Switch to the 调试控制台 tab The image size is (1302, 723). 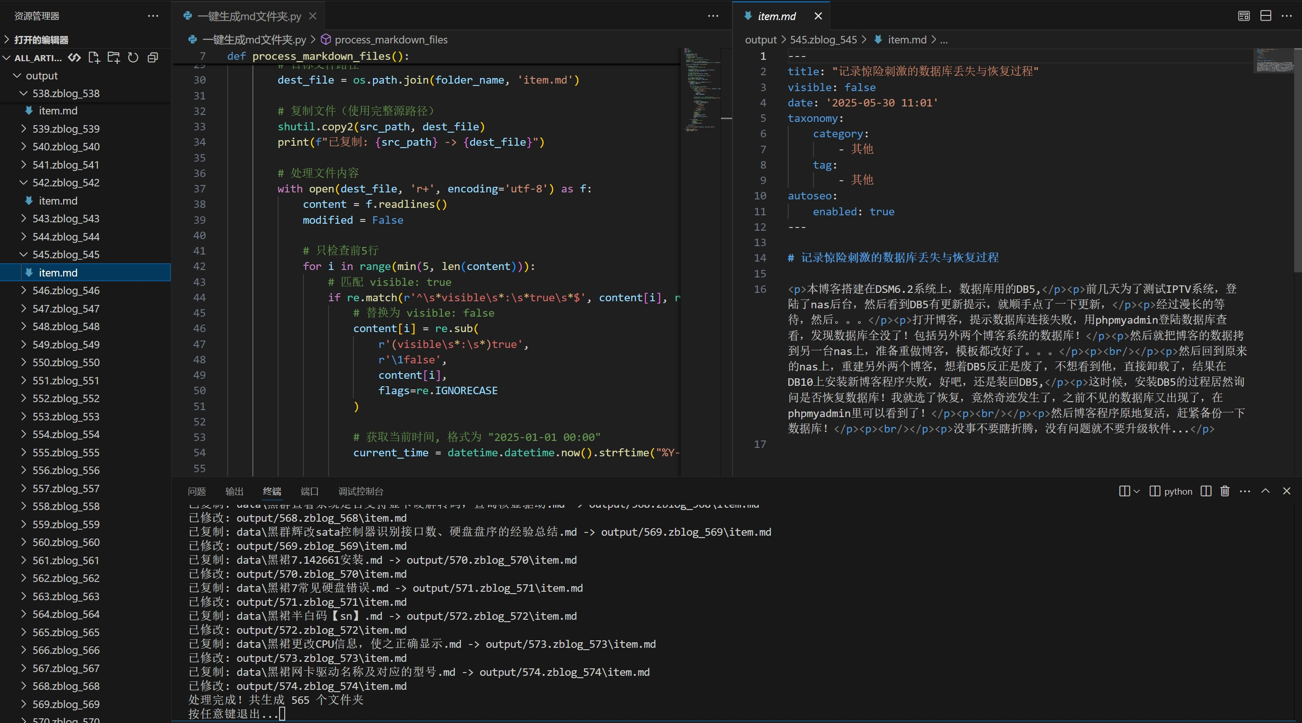360,491
